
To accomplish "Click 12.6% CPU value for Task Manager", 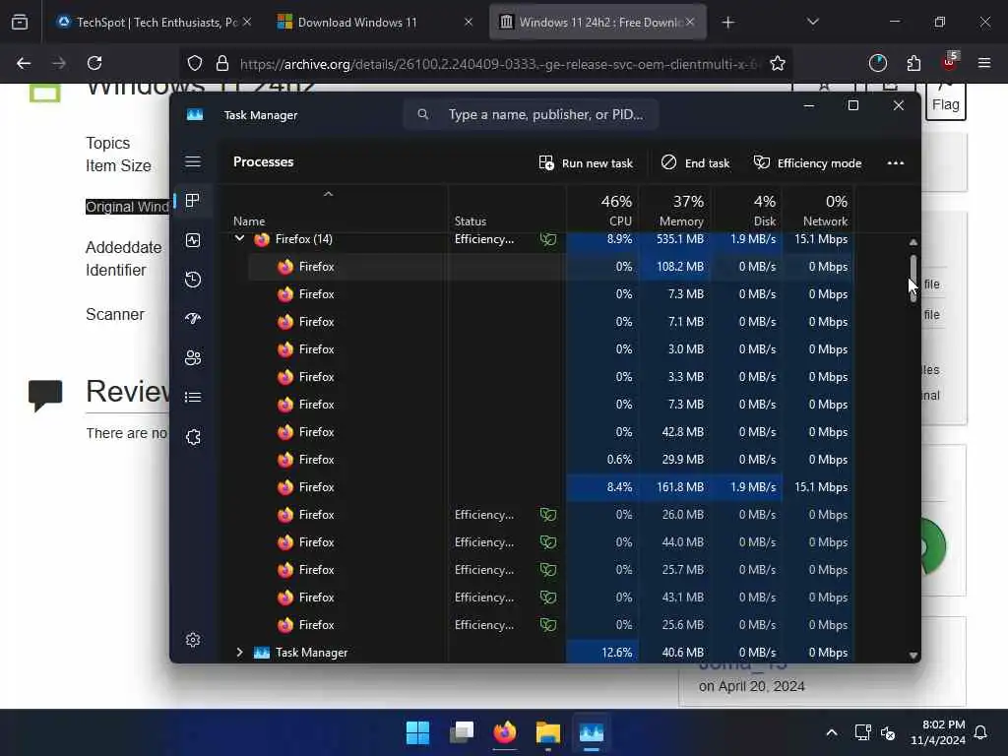I will click(616, 653).
